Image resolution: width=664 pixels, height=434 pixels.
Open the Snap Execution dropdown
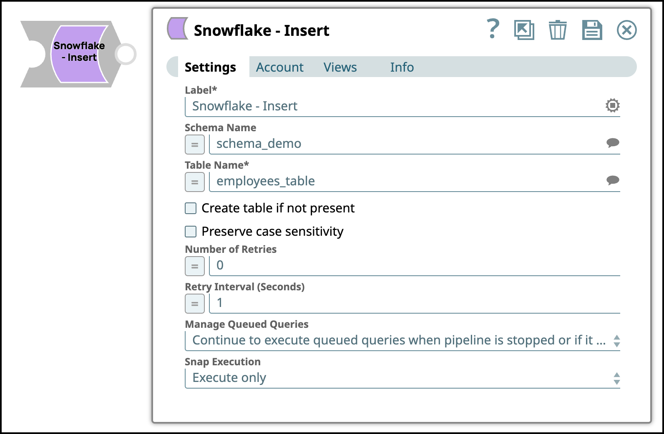(617, 377)
